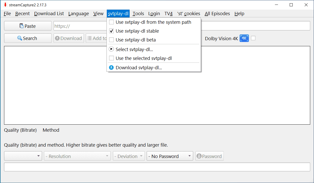The width and height of the screenshot is (314, 183).
Task: Toggle the Dolby Vision 4K checkbox
Action: [253, 38]
